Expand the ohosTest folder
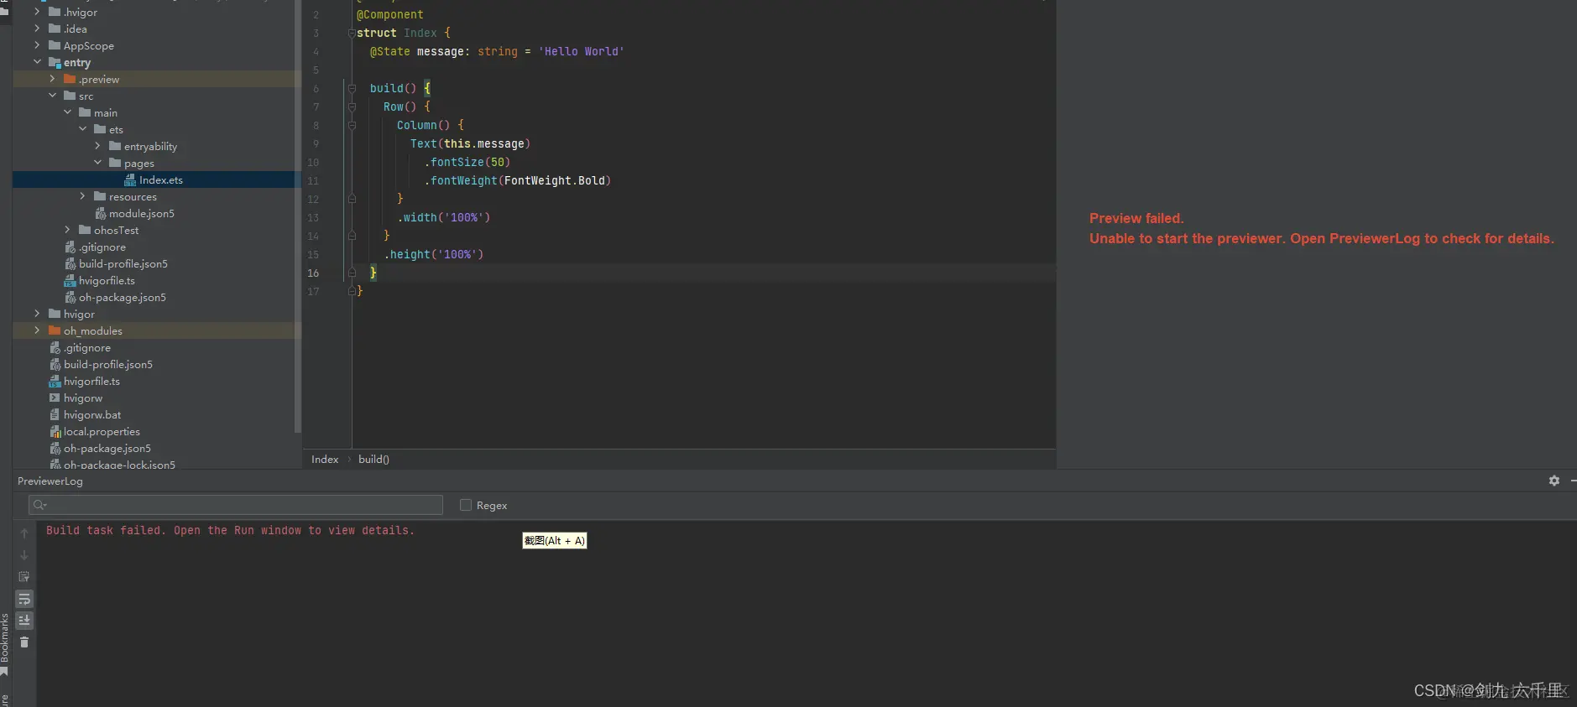 point(67,230)
